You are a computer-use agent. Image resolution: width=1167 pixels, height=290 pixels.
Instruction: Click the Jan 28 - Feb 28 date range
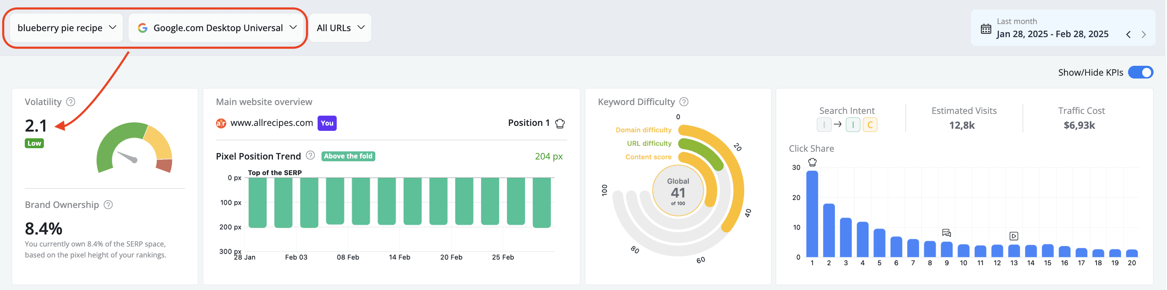(1052, 34)
